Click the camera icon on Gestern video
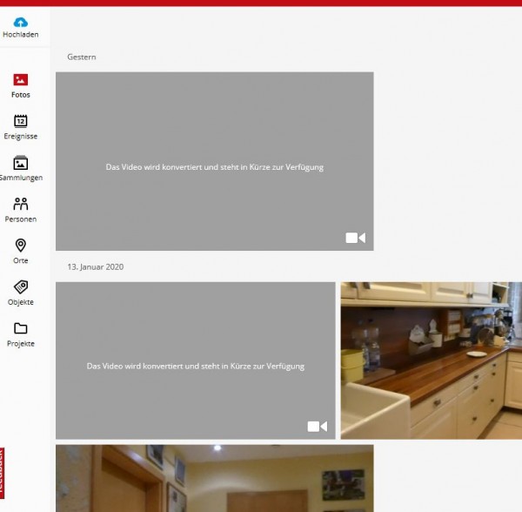The image size is (522, 512). pyautogui.click(x=356, y=238)
